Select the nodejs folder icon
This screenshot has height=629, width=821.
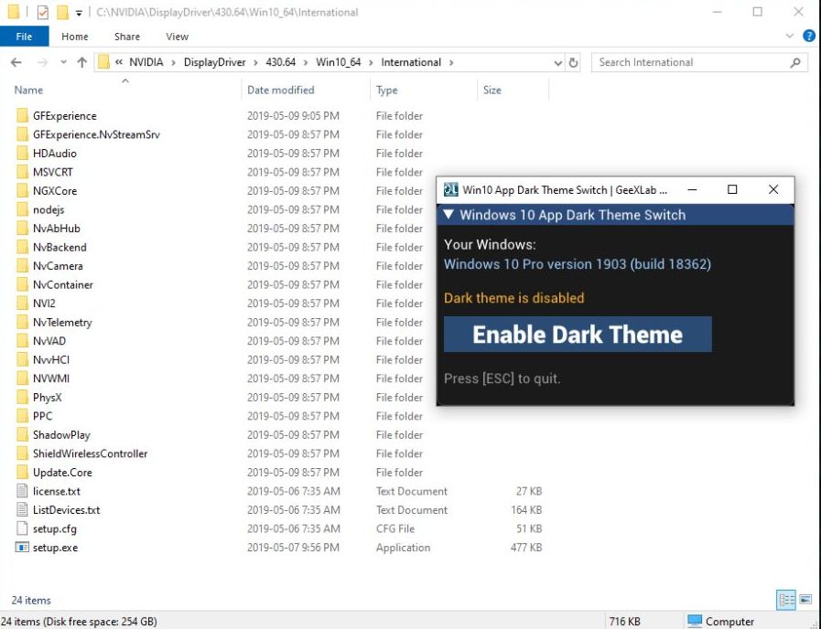[23, 209]
